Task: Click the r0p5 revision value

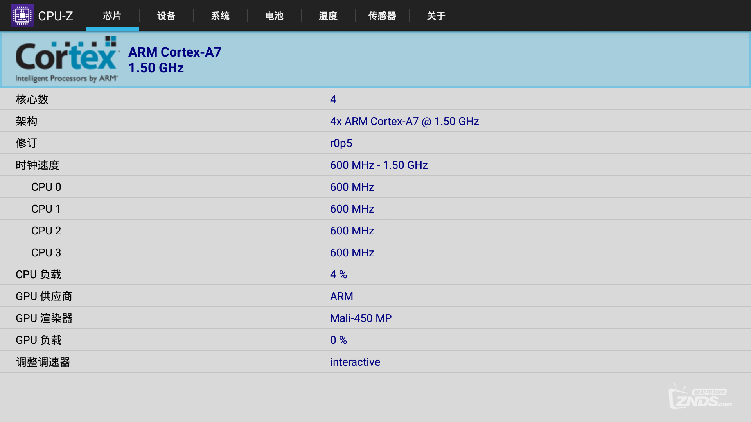Action: [341, 143]
